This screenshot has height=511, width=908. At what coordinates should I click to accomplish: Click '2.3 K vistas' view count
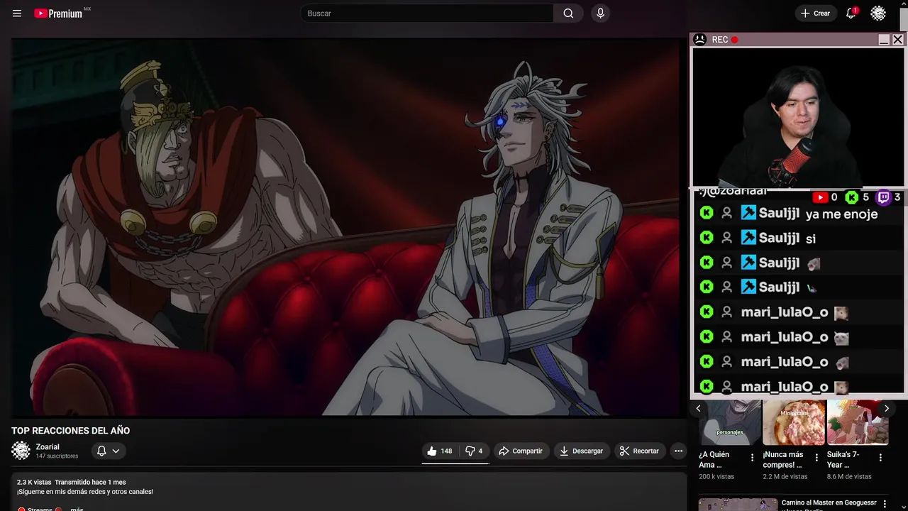tap(34, 483)
